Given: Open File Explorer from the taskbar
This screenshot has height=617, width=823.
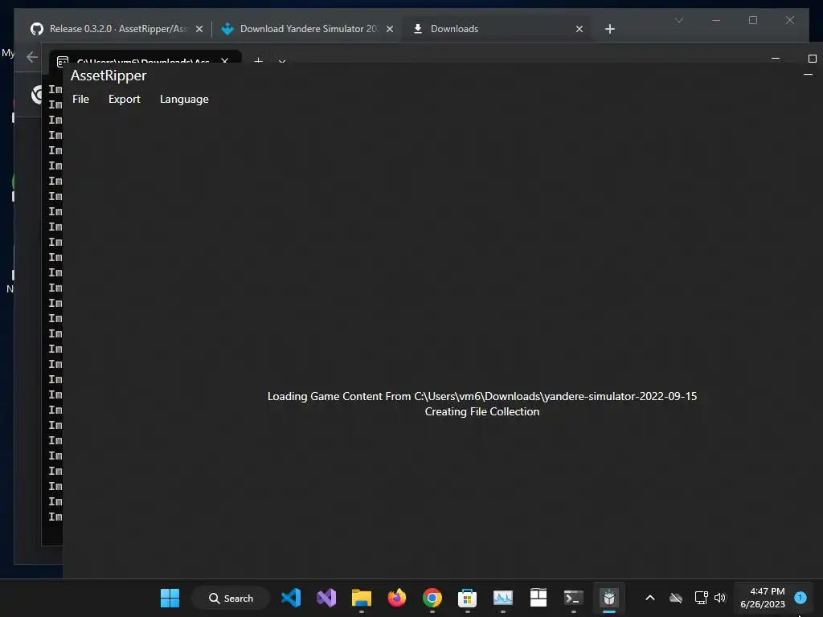Looking at the screenshot, I should click(362, 598).
